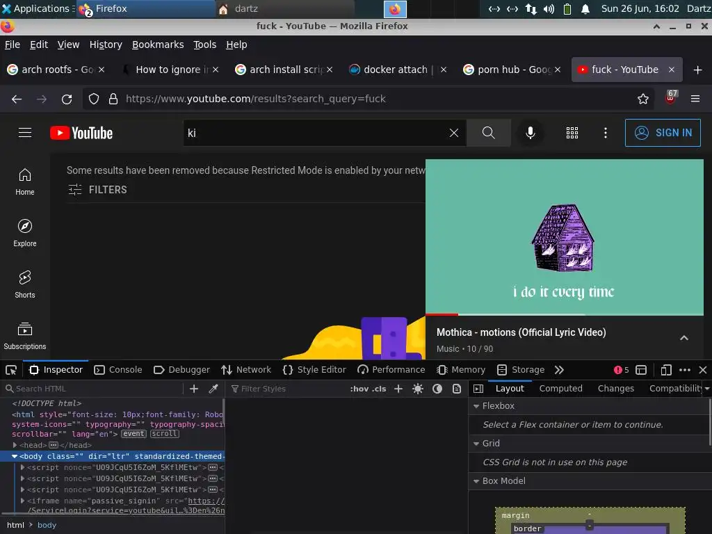
Task: Select an iframe as the target document
Action: [641, 370]
